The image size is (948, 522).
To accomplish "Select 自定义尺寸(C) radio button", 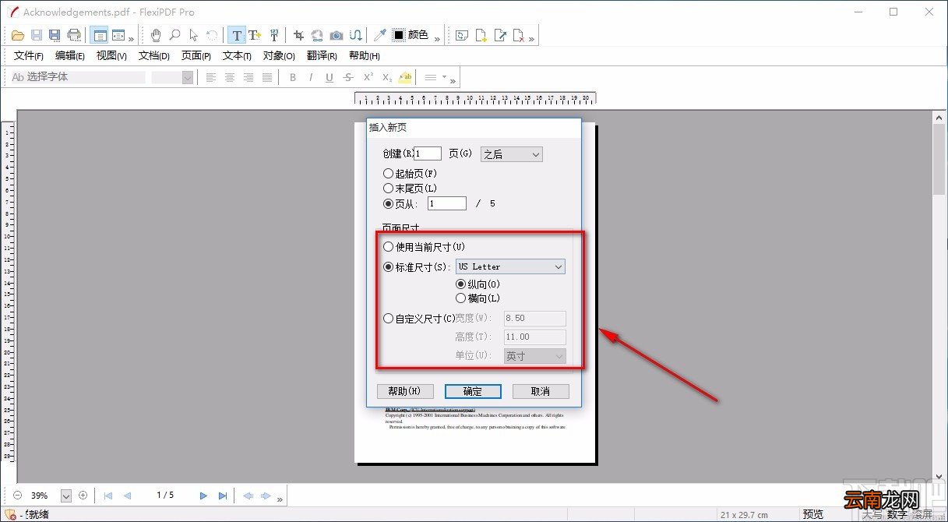I will tap(388, 318).
